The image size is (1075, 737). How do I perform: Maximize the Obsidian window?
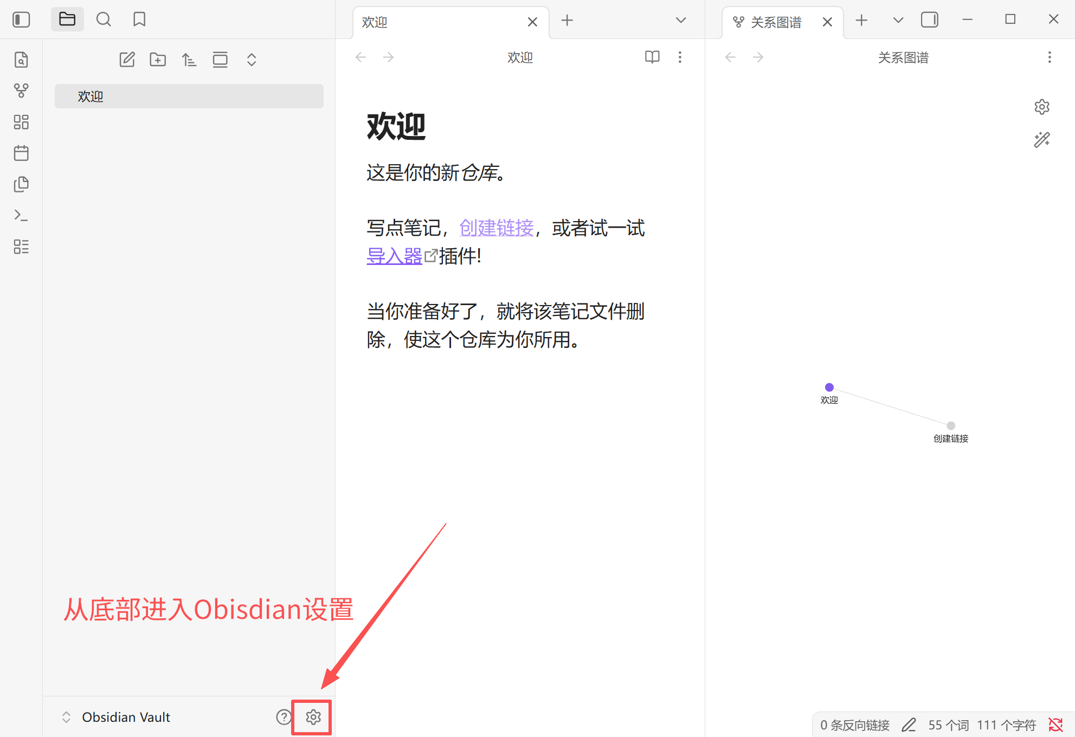(1010, 20)
